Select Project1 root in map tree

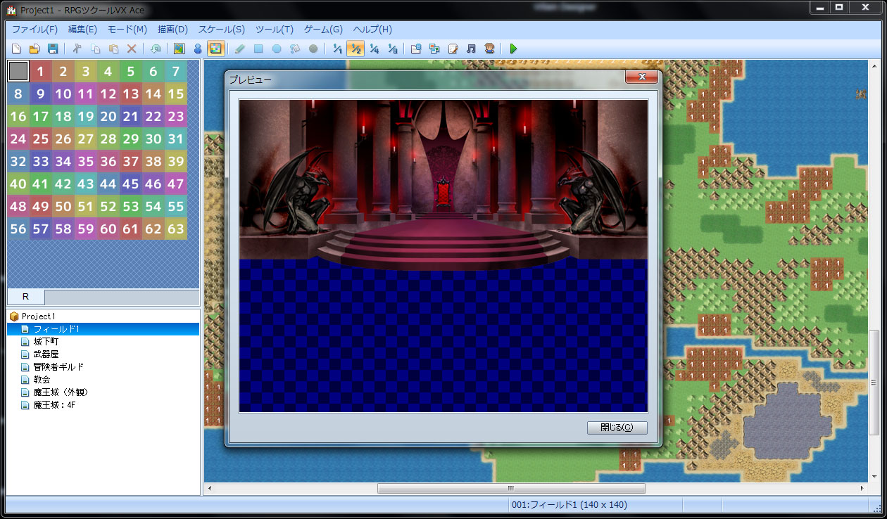coord(38,316)
